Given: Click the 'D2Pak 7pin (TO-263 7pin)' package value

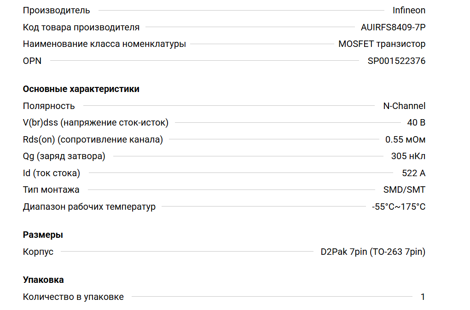Looking at the screenshot, I should [x=373, y=252].
